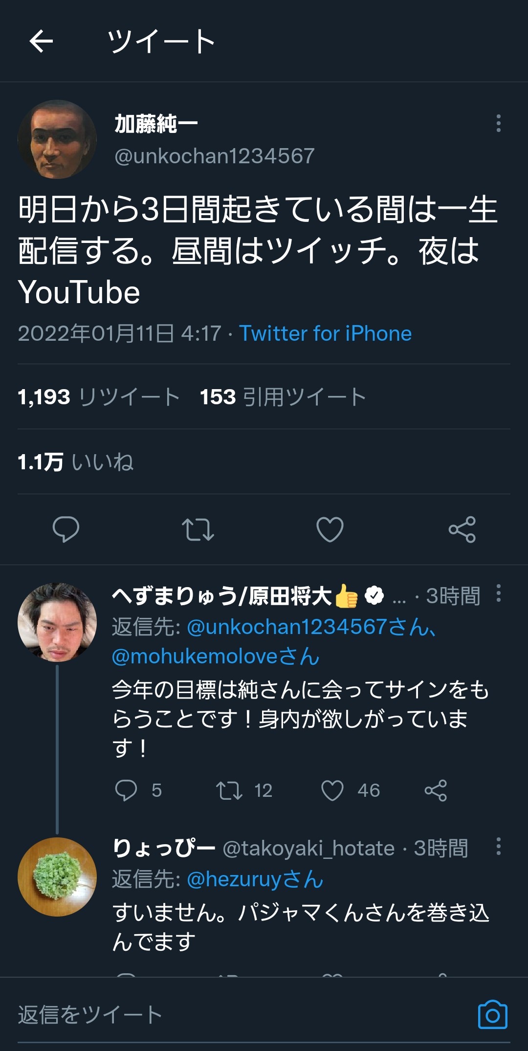528x1051 pixels.
Task: Open 加藤純一's profile picture
Action: (x=57, y=139)
